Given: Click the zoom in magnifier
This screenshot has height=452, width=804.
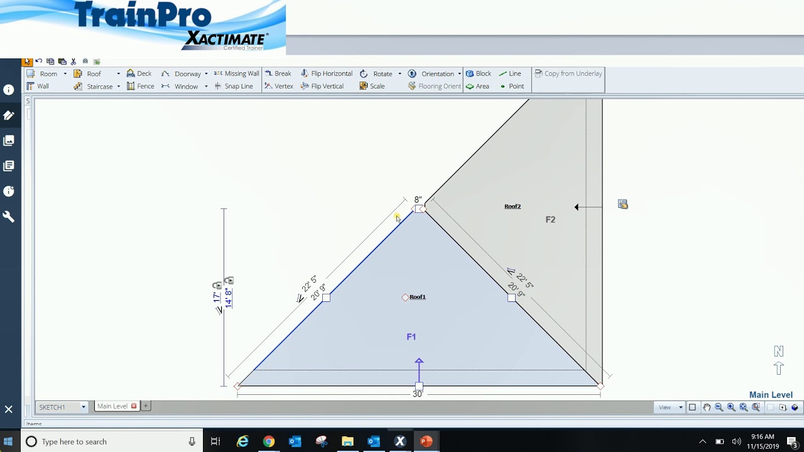Looking at the screenshot, I should (731, 407).
